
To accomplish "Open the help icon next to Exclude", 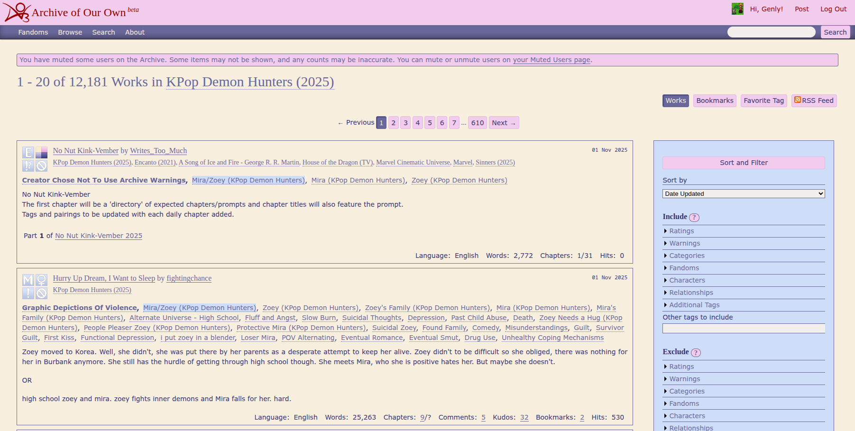I will coord(695,353).
